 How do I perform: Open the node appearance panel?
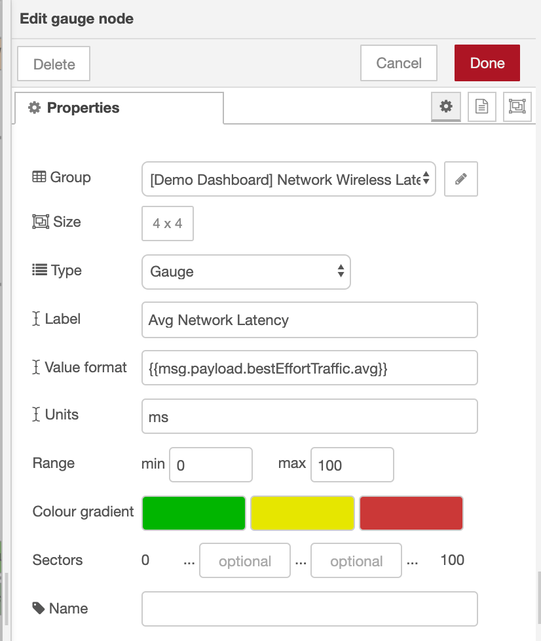(517, 106)
